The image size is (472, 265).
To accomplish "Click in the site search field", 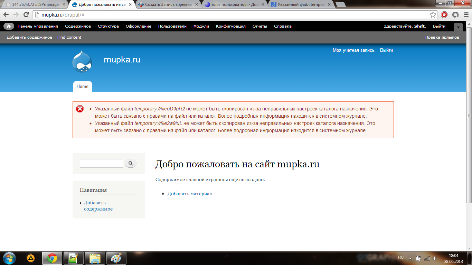I will [x=101, y=164].
